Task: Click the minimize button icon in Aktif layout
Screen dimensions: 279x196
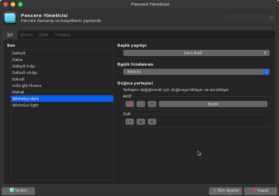Action: pos(141,104)
